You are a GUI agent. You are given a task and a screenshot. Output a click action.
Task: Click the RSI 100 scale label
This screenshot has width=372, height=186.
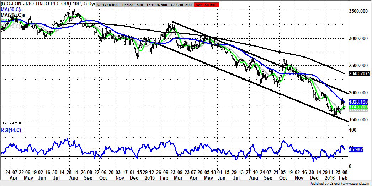(x=352, y=131)
